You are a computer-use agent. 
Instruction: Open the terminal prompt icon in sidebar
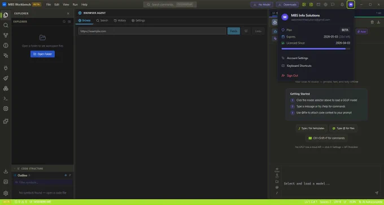click(x=6, y=98)
